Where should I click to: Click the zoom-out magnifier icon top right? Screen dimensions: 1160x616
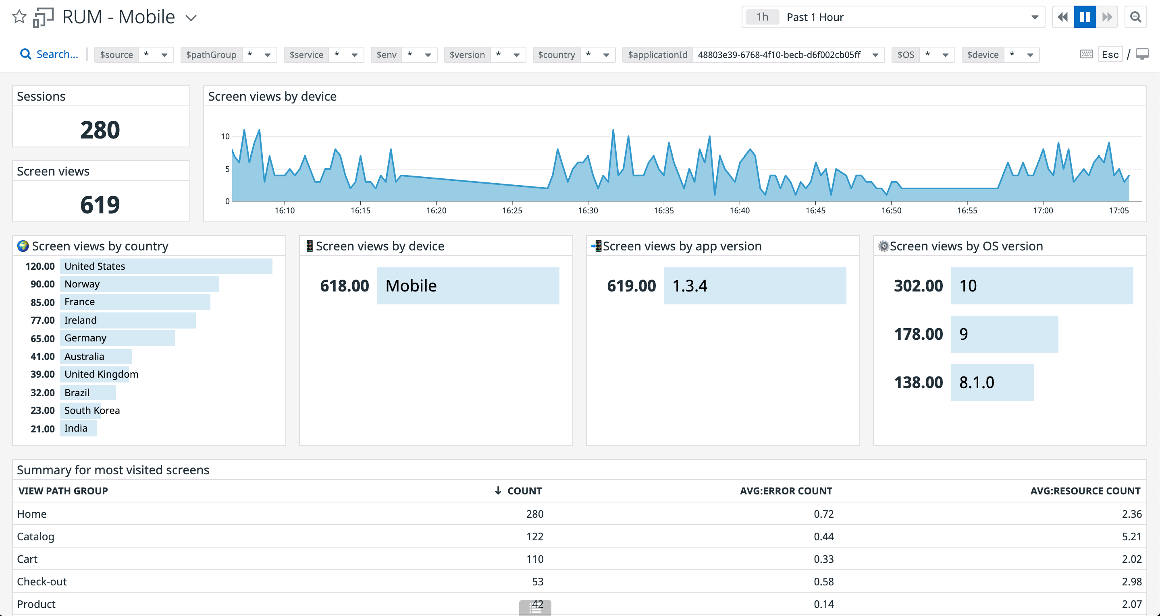pyautogui.click(x=1136, y=17)
